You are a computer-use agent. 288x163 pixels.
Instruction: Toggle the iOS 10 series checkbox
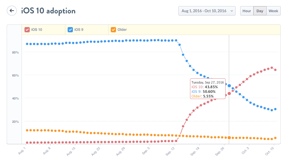[27, 30]
